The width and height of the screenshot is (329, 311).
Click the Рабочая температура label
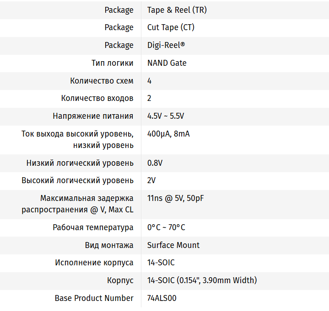(93, 227)
